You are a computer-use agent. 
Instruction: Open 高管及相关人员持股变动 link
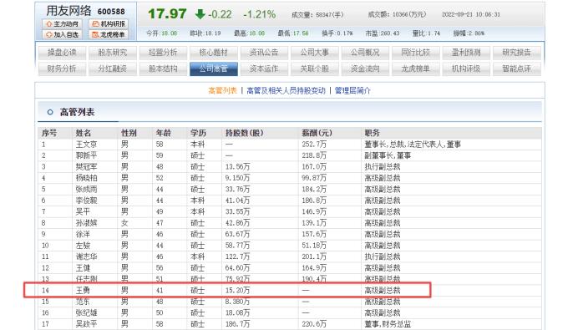click(286, 91)
